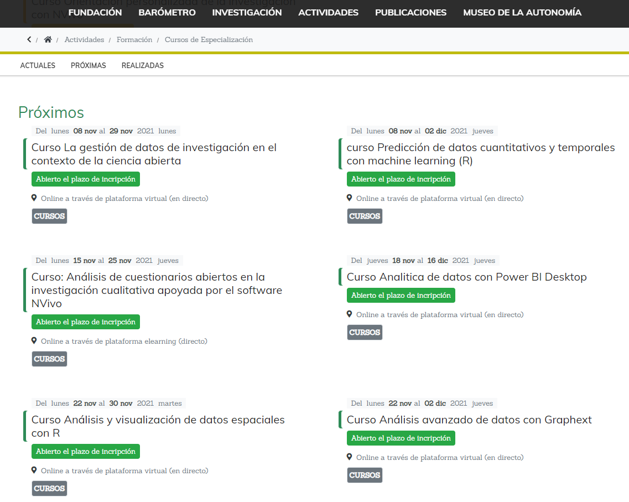Image resolution: width=629 pixels, height=502 pixels.
Task: Open the Barómetro menu
Action: (167, 13)
